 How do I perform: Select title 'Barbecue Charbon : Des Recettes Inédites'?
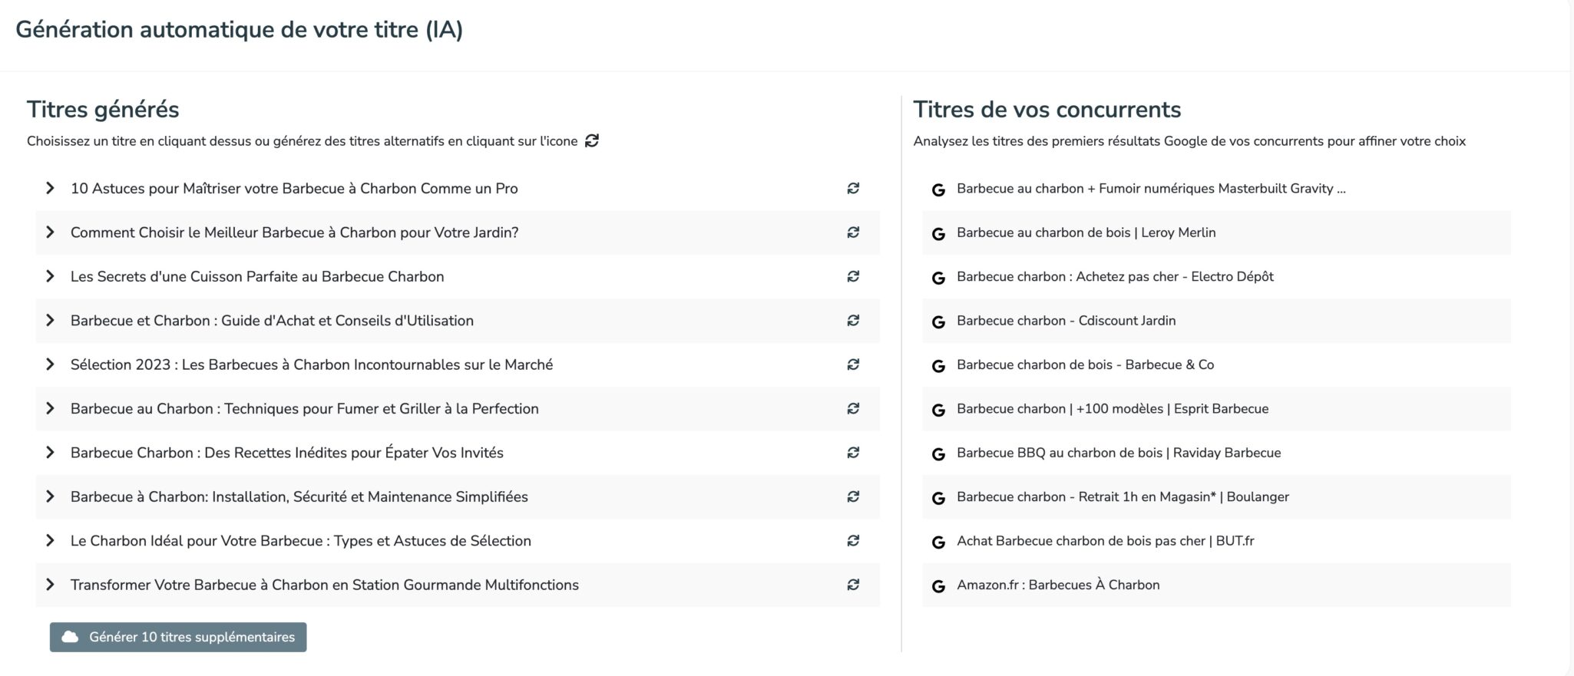(x=286, y=453)
